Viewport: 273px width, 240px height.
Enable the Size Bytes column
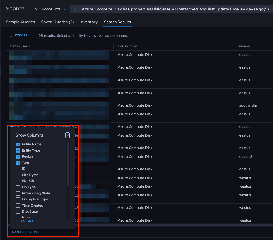click(x=18, y=175)
